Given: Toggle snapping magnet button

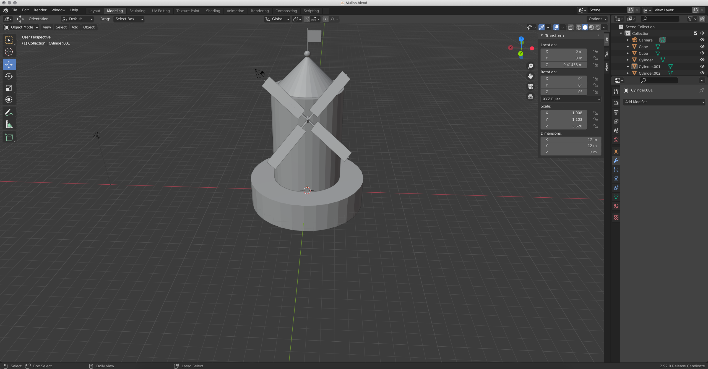Looking at the screenshot, I should click(307, 19).
